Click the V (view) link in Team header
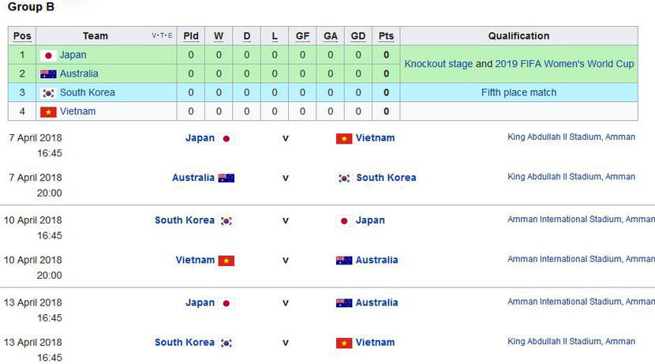This screenshot has width=655, height=364. point(155,36)
